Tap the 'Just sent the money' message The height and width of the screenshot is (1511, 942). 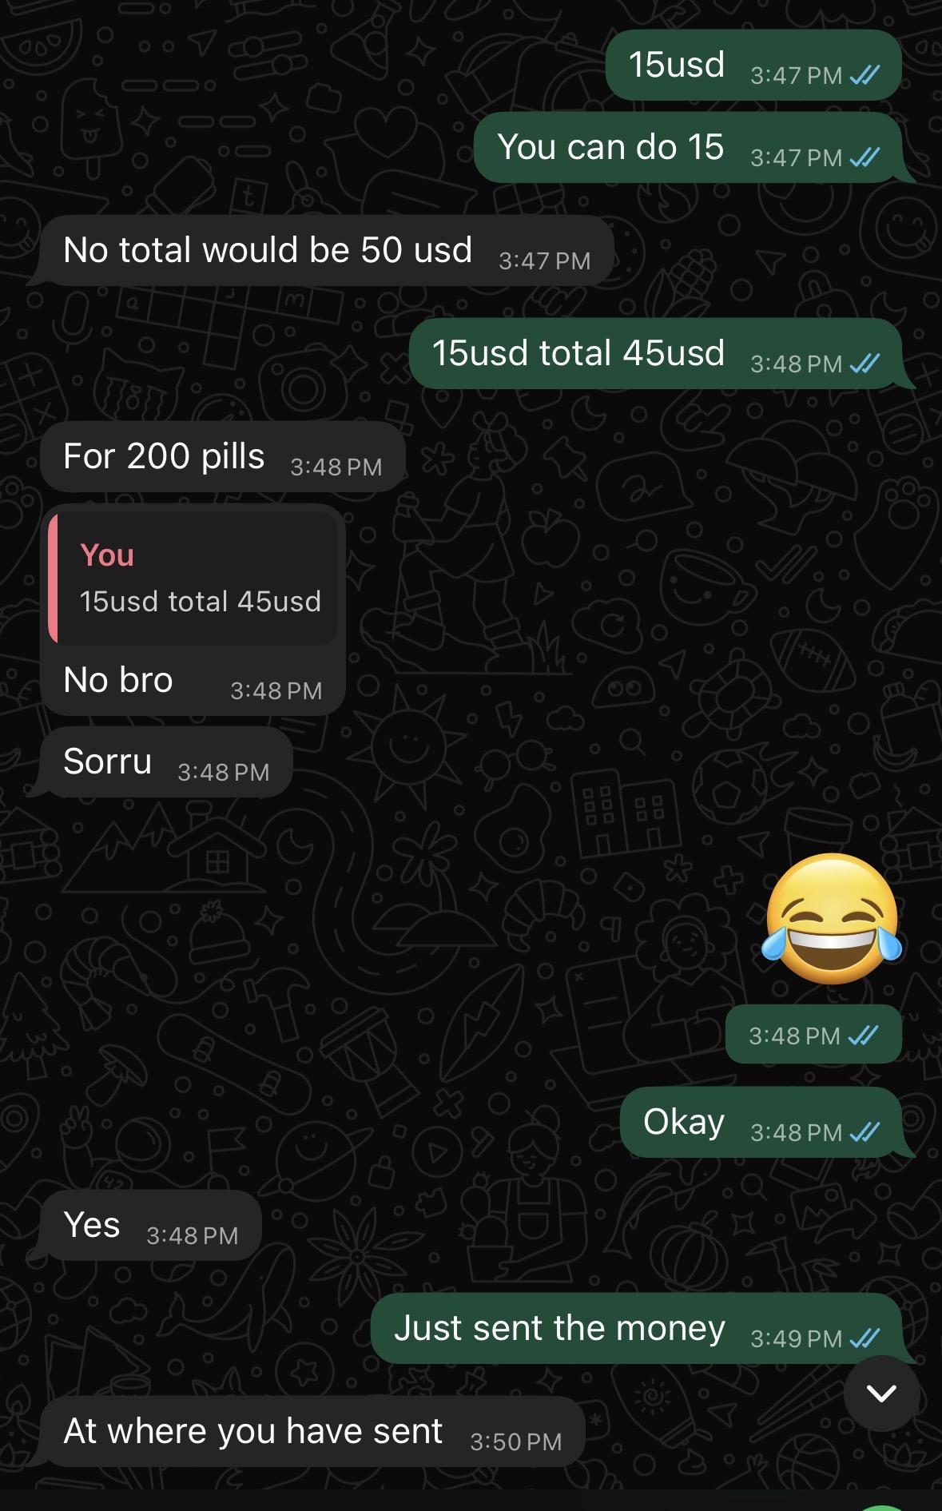(637, 1328)
